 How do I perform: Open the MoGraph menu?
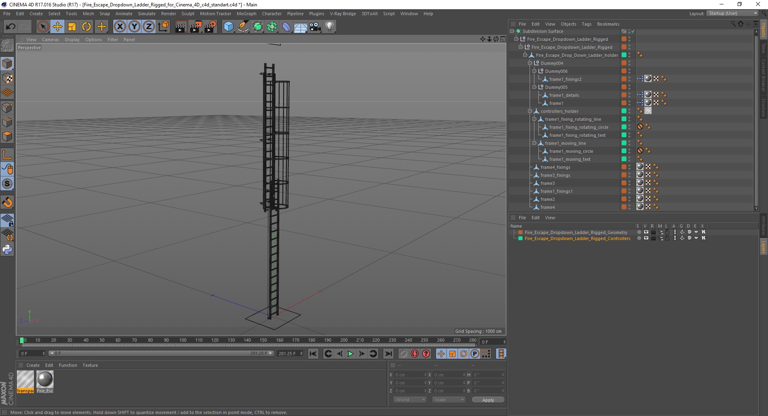coord(246,14)
